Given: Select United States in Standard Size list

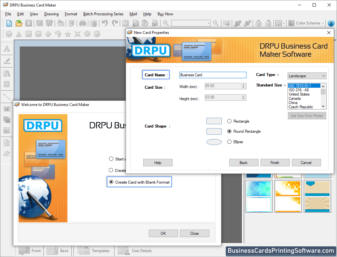Looking at the screenshot, I should point(304,94).
